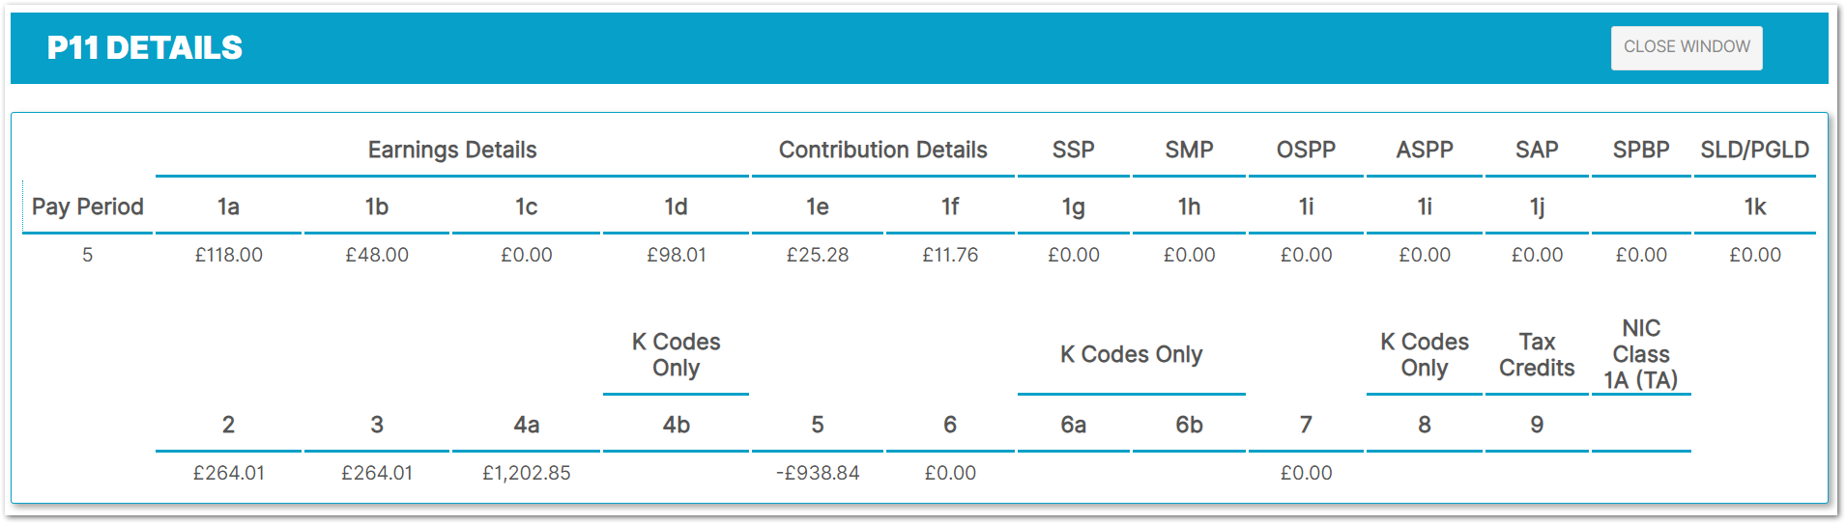Select the £0.00 value under column 7
This screenshot has width=1846, height=524.
click(1306, 473)
